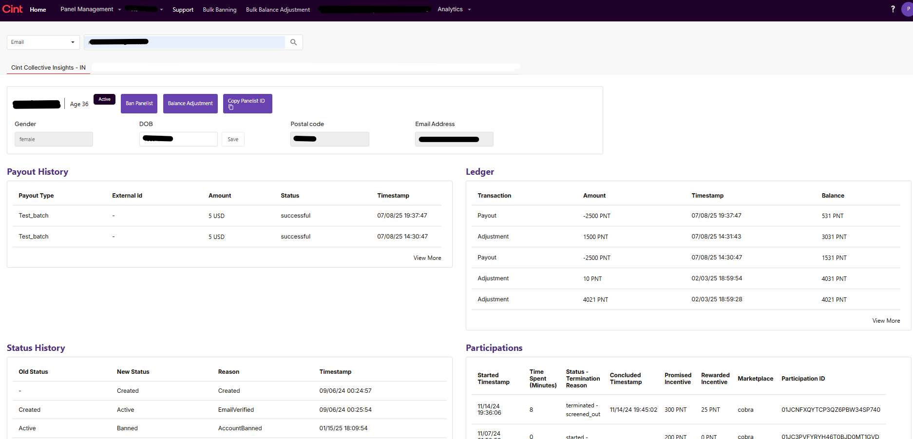Expand the Panel Management menu
913x439 pixels.
(x=91, y=9)
